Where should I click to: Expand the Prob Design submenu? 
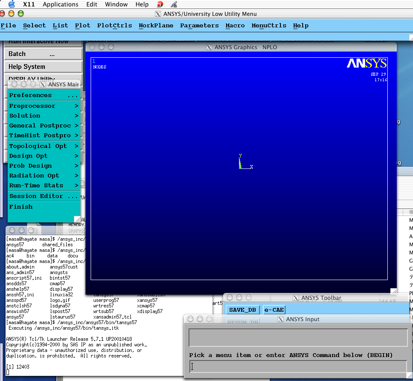tap(44, 166)
